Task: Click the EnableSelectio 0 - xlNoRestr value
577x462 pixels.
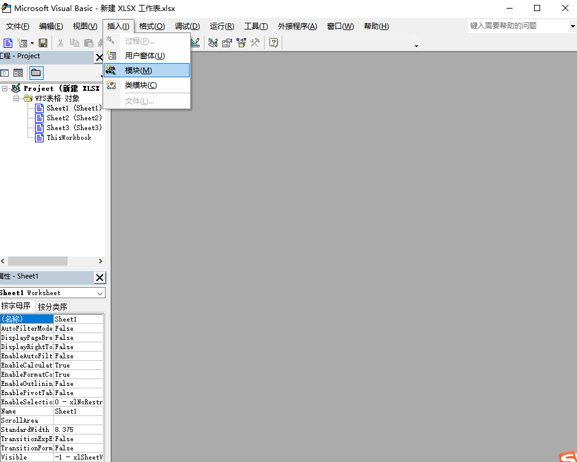Action: [x=78, y=402]
